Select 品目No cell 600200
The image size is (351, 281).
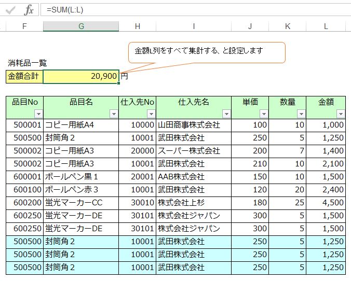24,203
